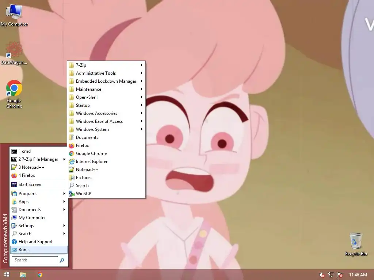Open the Programs menu entry
374x280 pixels.
[x=38, y=194]
